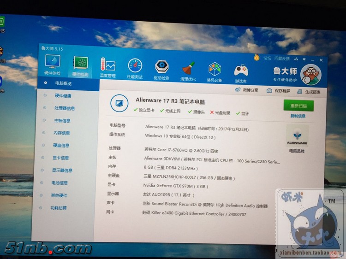The height and width of the screenshot is (259, 346).
Task: Select 功耗估算 in sidebar
Action: point(59,208)
